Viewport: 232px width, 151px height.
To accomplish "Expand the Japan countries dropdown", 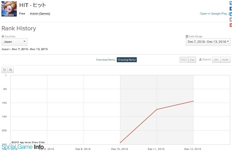I will pyautogui.click(x=14, y=42).
